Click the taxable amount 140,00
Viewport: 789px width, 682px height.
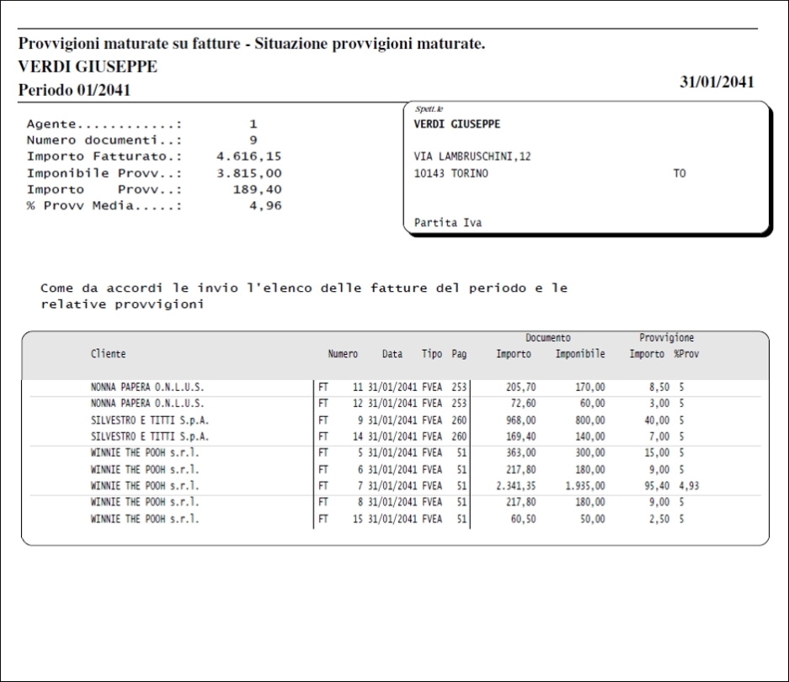(x=590, y=436)
